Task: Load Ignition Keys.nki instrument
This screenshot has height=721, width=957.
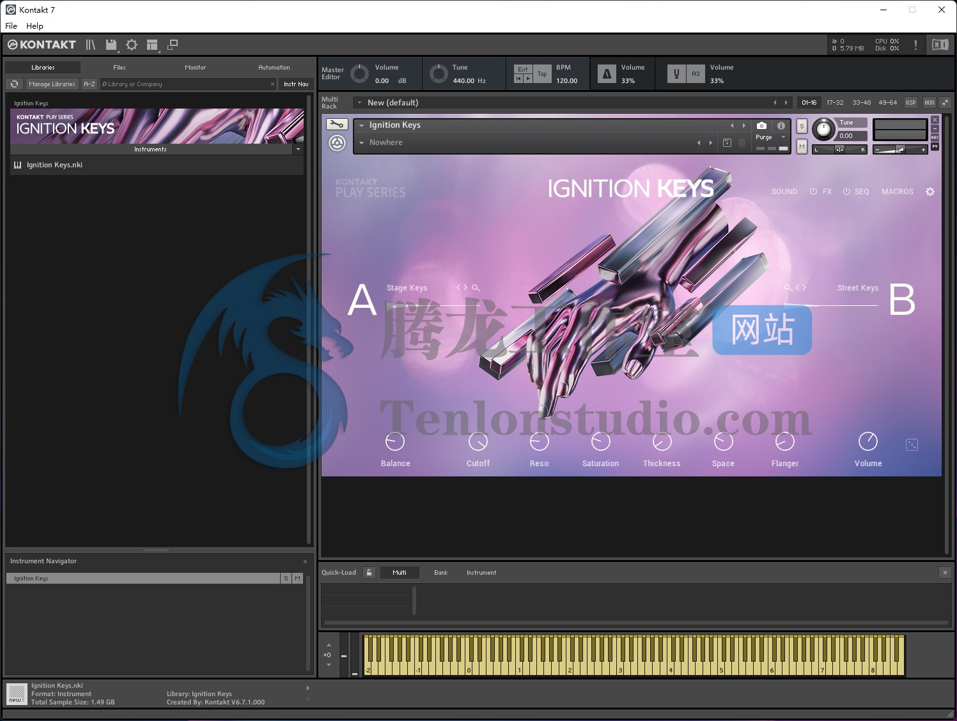Action: point(157,165)
